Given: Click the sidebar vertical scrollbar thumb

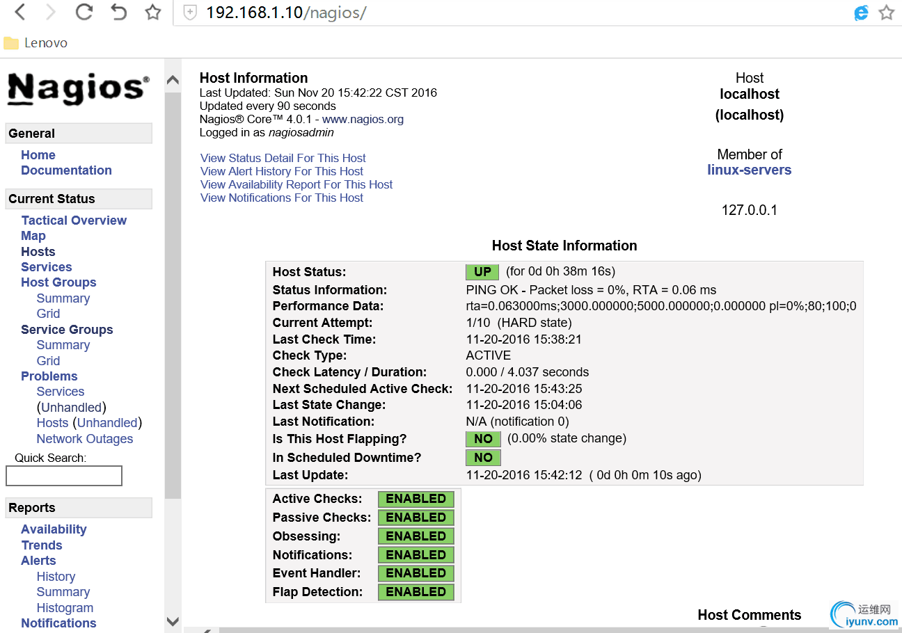Looking at the screenshot, I should 173,295.
